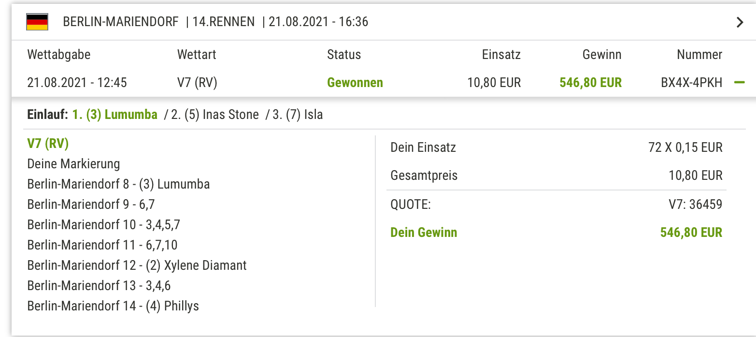Select the Berlin-Mariendorf 14 Phillys row

(113, 306)
